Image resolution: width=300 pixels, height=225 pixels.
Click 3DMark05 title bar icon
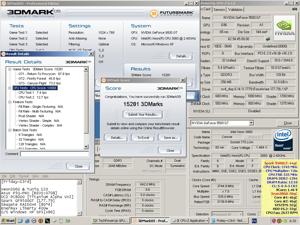[4, 3]
